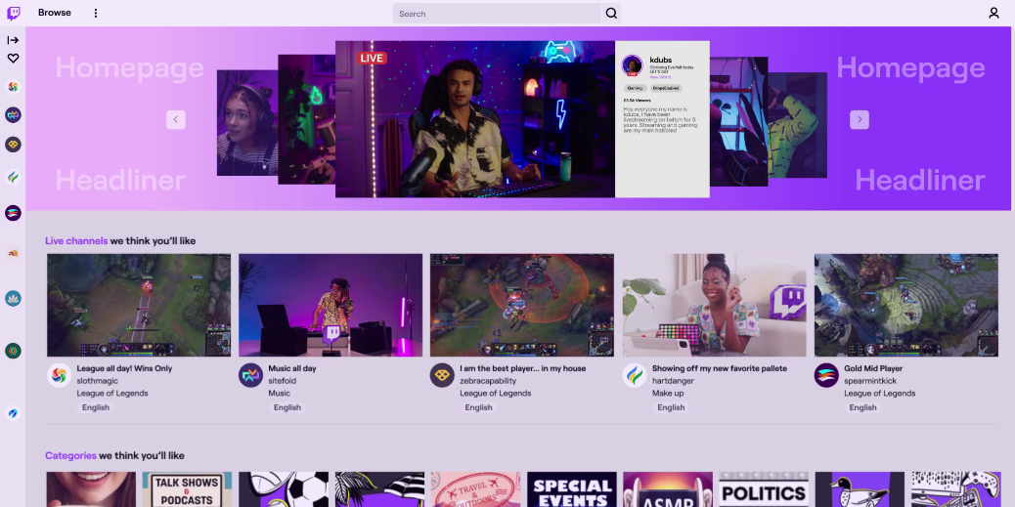Expand the collapsed left sidebar
This screenshot has height=507, width=1015.
pos(13,40)
